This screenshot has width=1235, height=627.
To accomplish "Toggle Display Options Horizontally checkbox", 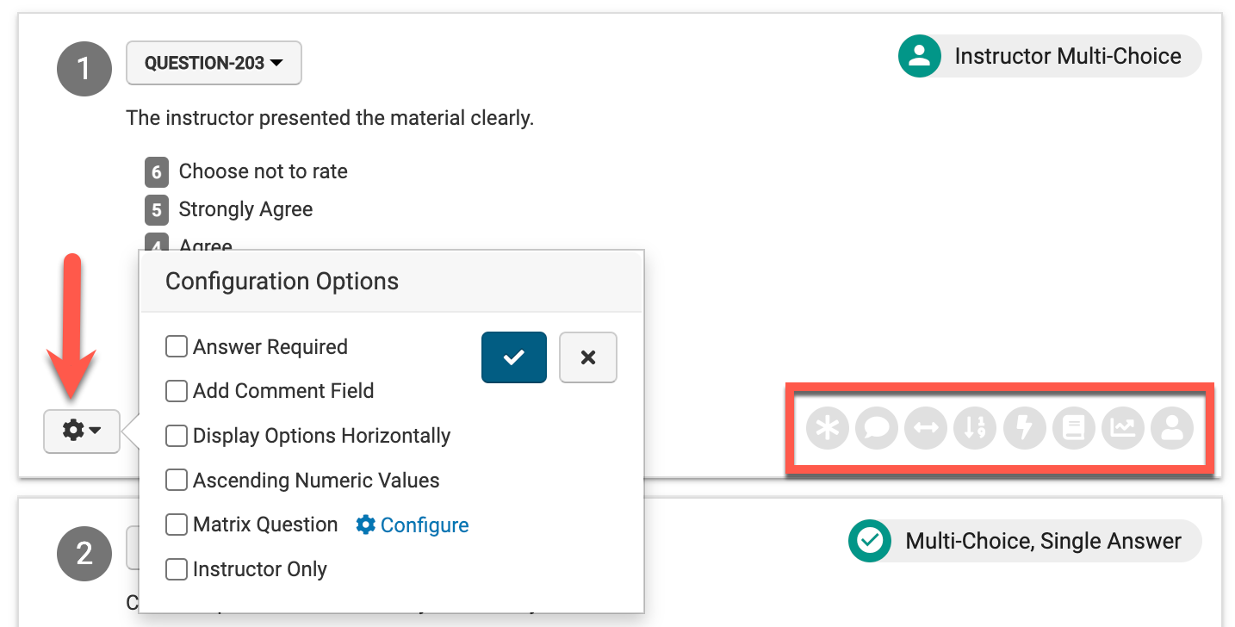I will point(177,436).
